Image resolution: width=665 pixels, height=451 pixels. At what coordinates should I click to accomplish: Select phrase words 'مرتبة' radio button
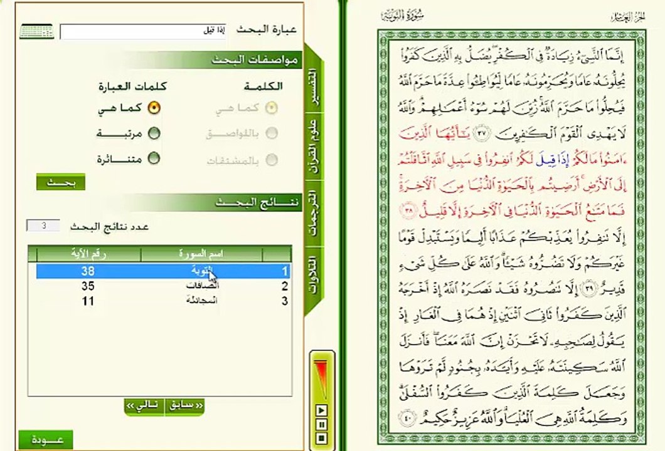click(154, 133)
